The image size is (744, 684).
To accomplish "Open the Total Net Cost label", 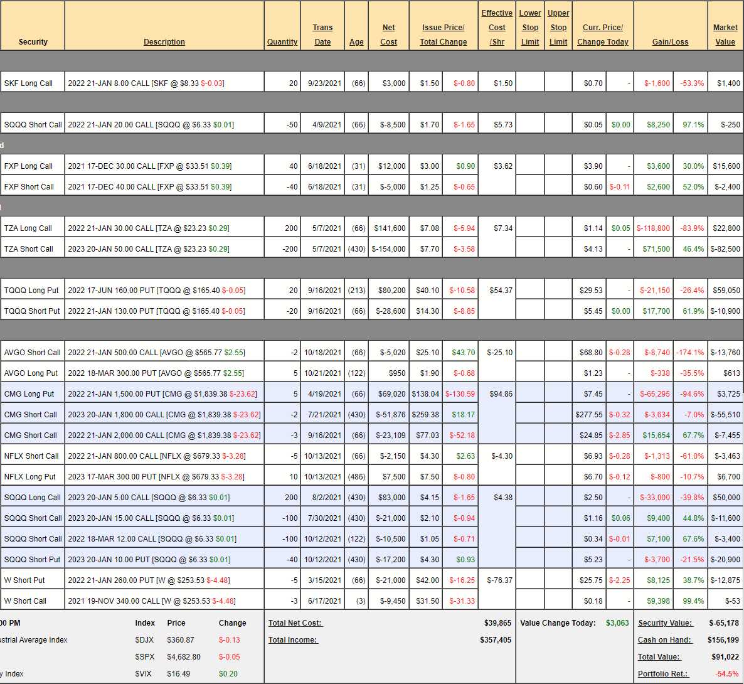I will 295,623.
